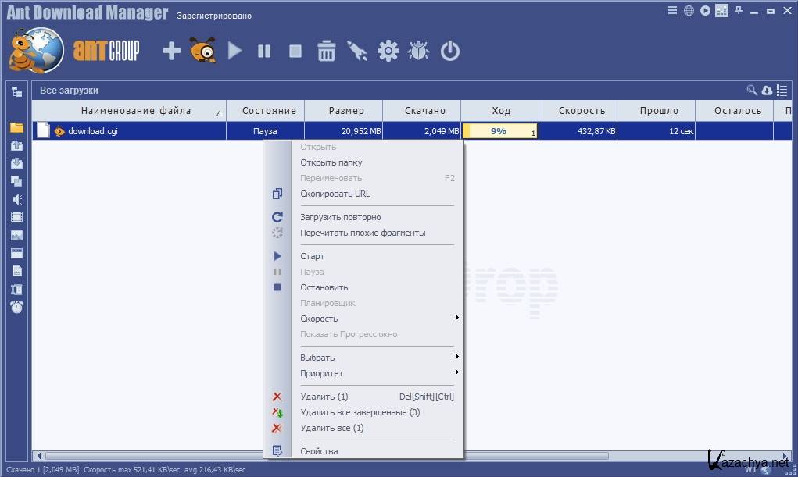Open the alarm clock scheduler sidebar icon

[x=16, y=307]
